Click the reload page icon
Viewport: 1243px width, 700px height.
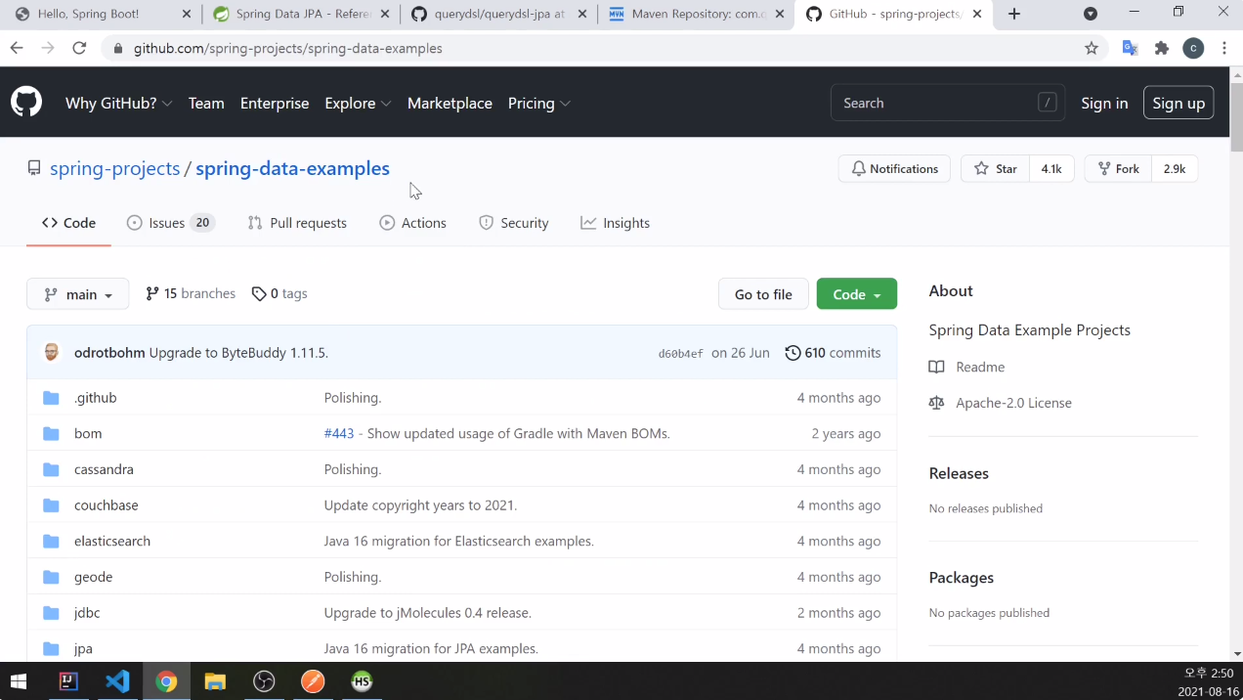(x=79, y=48)
